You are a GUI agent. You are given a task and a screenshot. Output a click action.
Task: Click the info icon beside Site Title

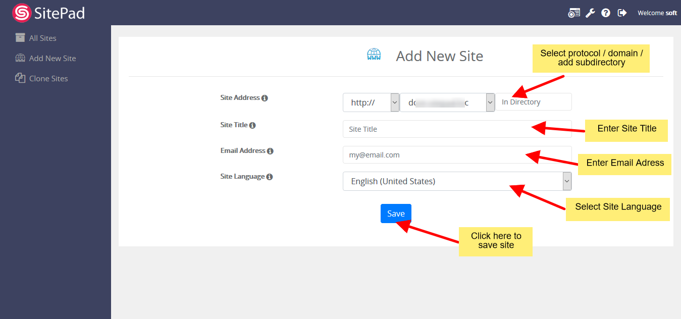point(253,125)
